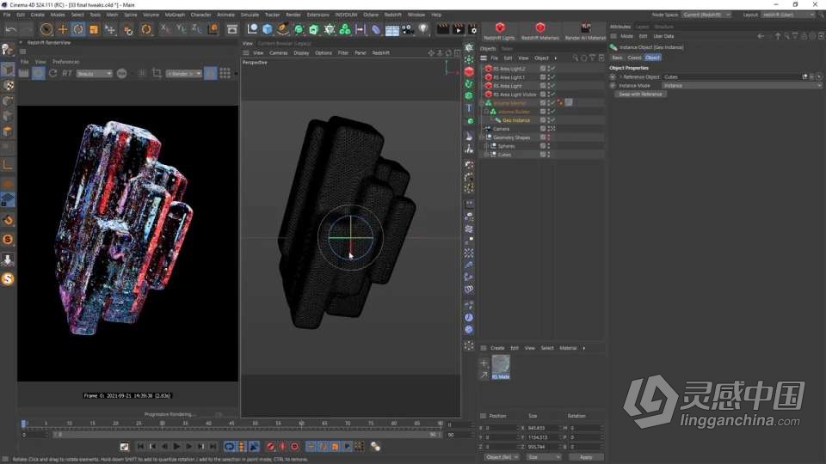
Task: Select the active Rotate tool
Action: [78, 29]
